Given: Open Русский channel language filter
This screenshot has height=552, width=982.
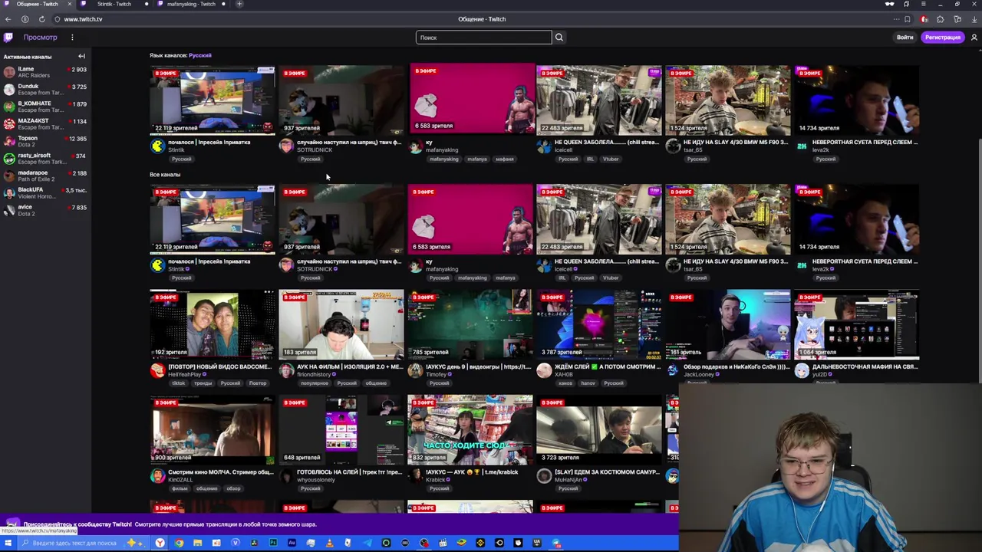Looking at the screenshot, I should [x=200, y=55].
